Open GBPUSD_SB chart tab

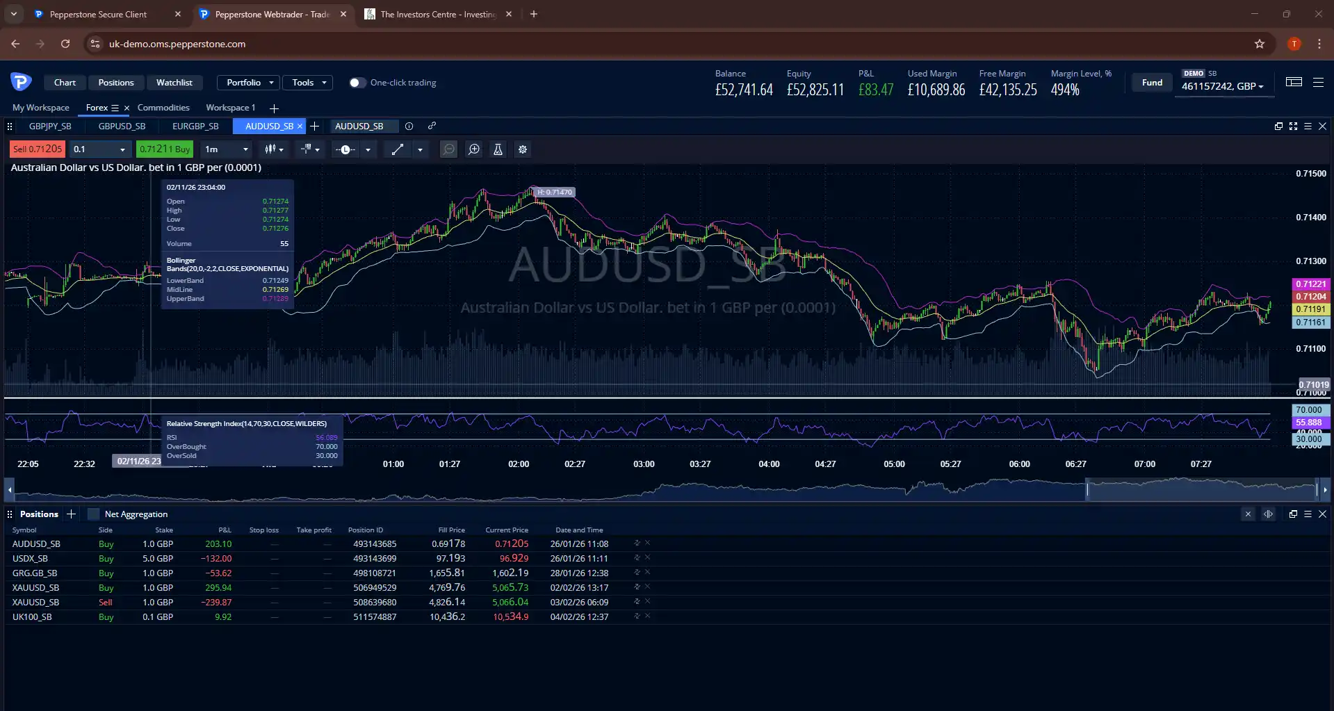(x=122, y=126)
